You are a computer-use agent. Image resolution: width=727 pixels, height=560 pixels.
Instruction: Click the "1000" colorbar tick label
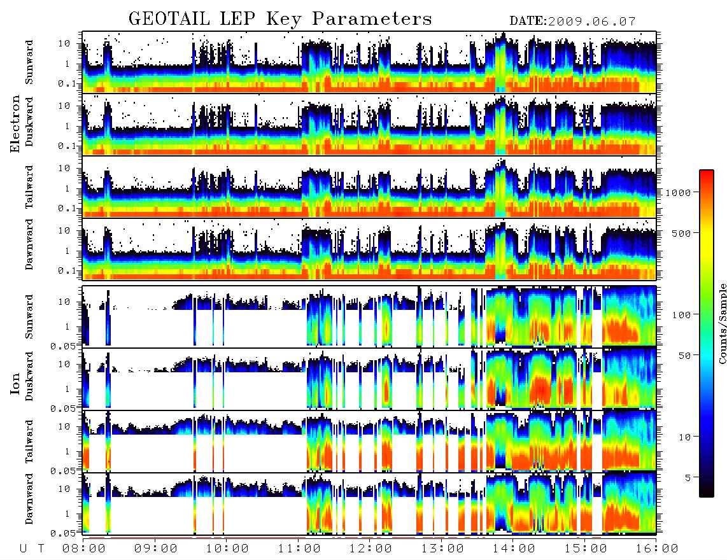(x=679, y=193)
